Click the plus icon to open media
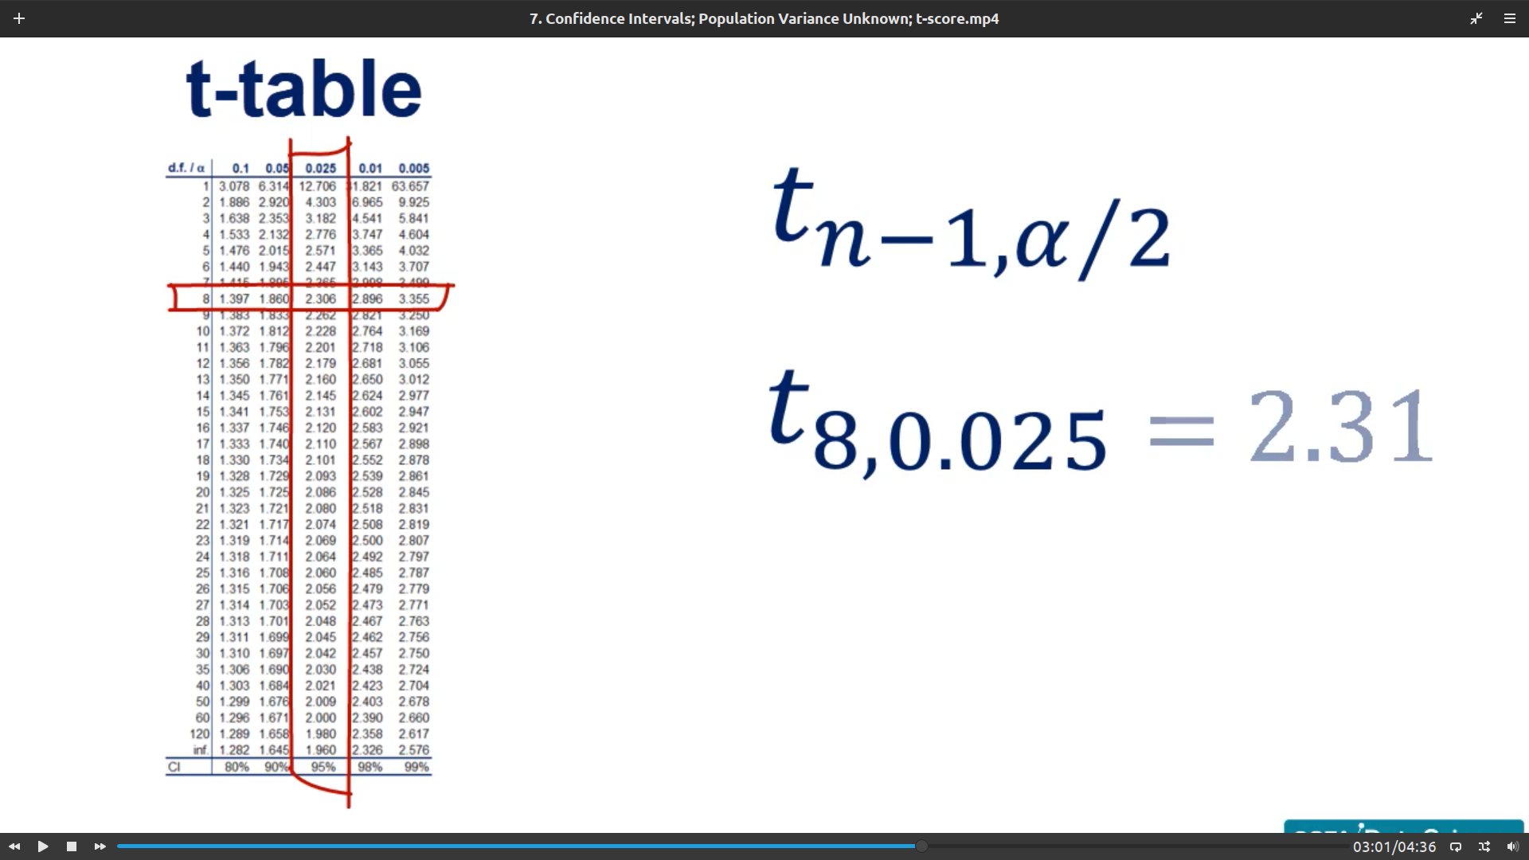Screen dimensions: 1529x860 click(19, 18)
